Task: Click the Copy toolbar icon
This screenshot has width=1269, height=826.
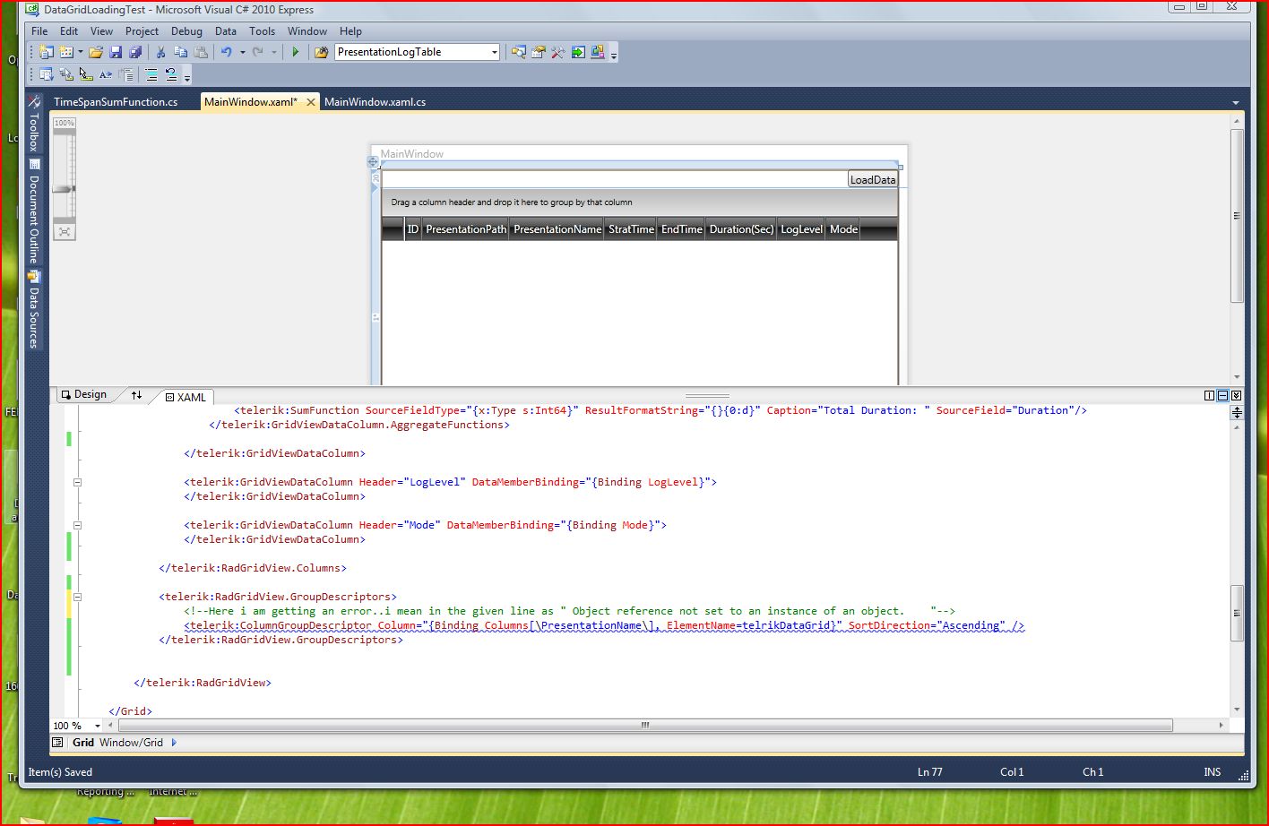Action: (180, 53)
